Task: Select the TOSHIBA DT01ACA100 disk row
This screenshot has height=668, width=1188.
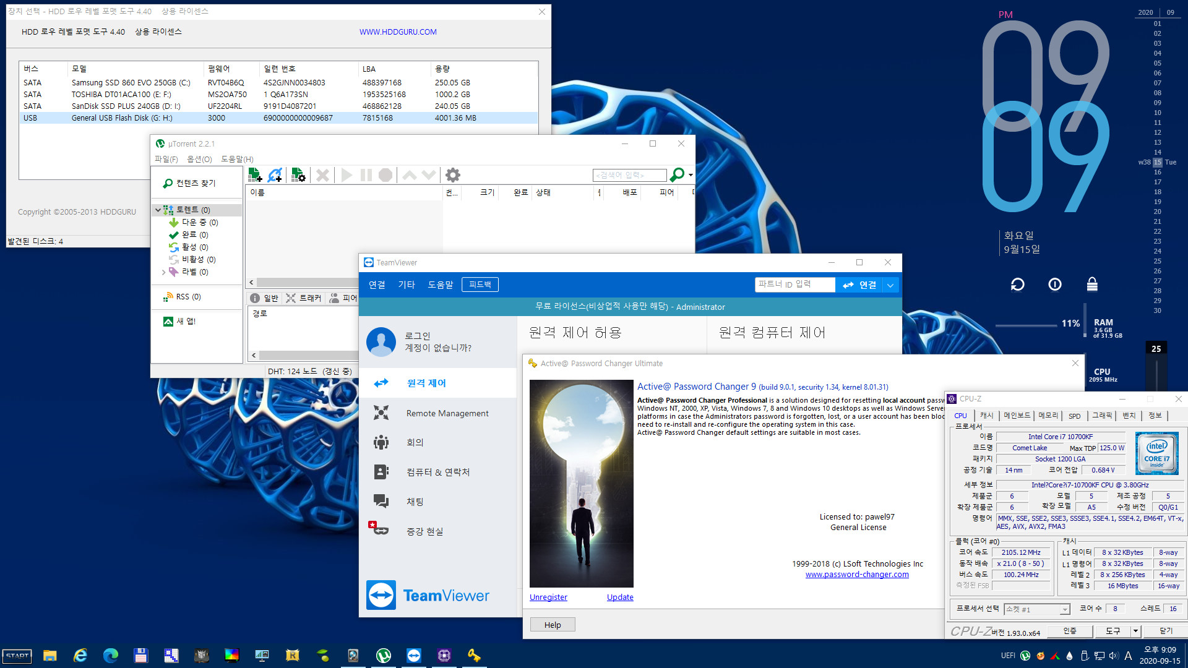Action: coord(278,94)
